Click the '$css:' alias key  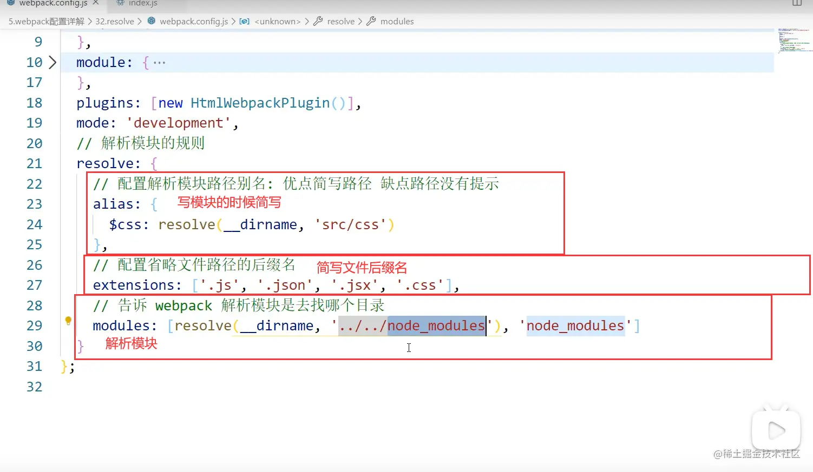click(129, 225)
